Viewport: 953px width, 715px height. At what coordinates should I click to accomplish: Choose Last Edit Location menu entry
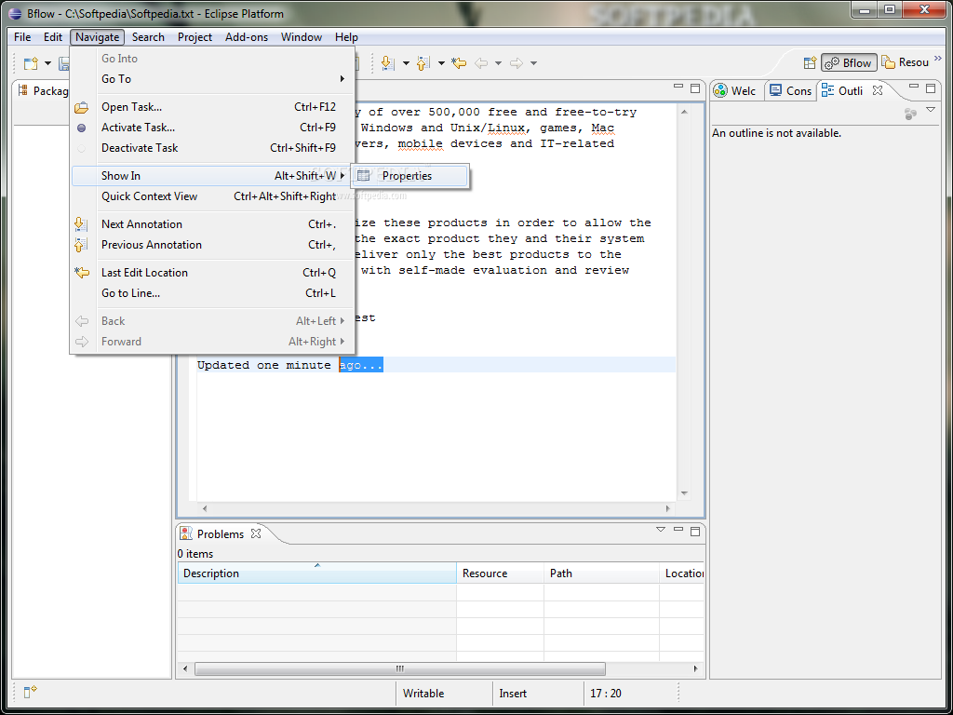click(212, 273)
